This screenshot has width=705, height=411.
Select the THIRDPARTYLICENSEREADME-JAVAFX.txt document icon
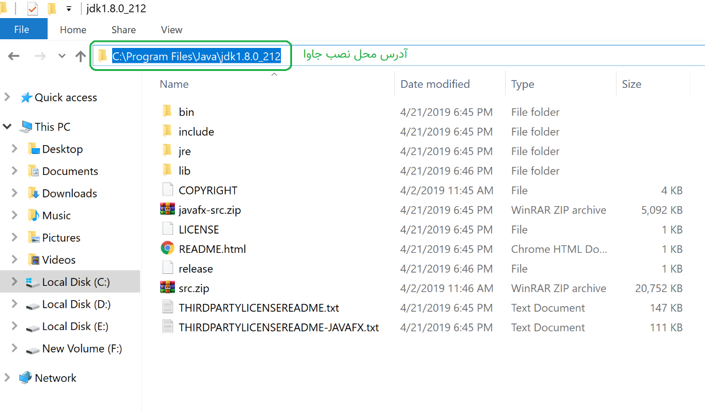168,326
